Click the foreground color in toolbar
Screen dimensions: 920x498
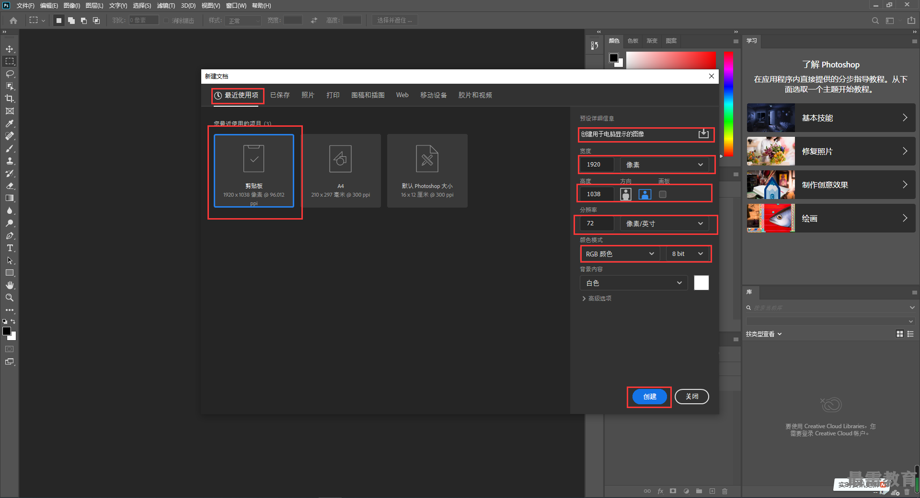click(x=7, y=331)
